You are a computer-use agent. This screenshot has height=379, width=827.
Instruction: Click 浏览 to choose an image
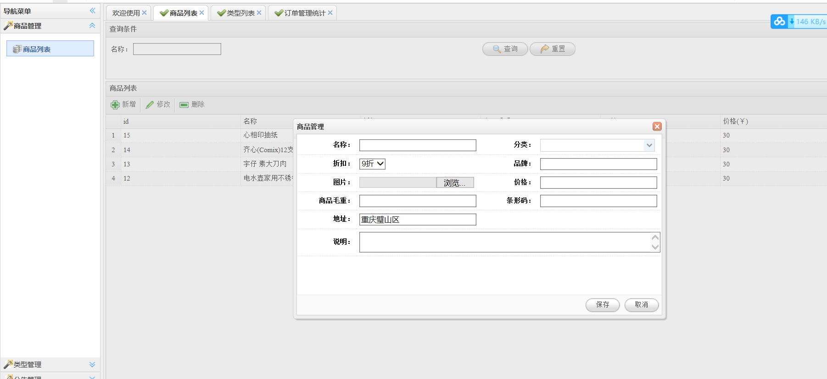pos(454,183)
